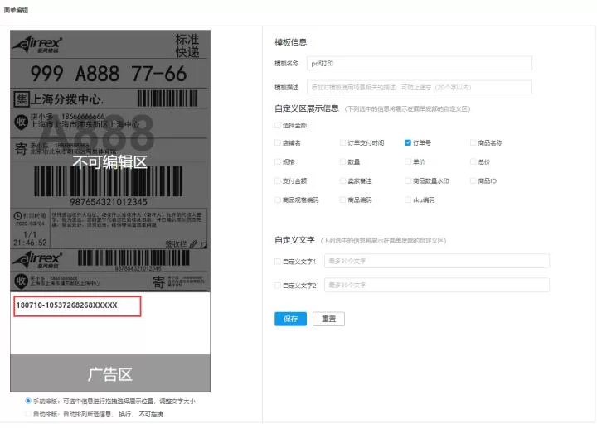
Task: Check the 卖家备注 option
Action: coord(342,180)
